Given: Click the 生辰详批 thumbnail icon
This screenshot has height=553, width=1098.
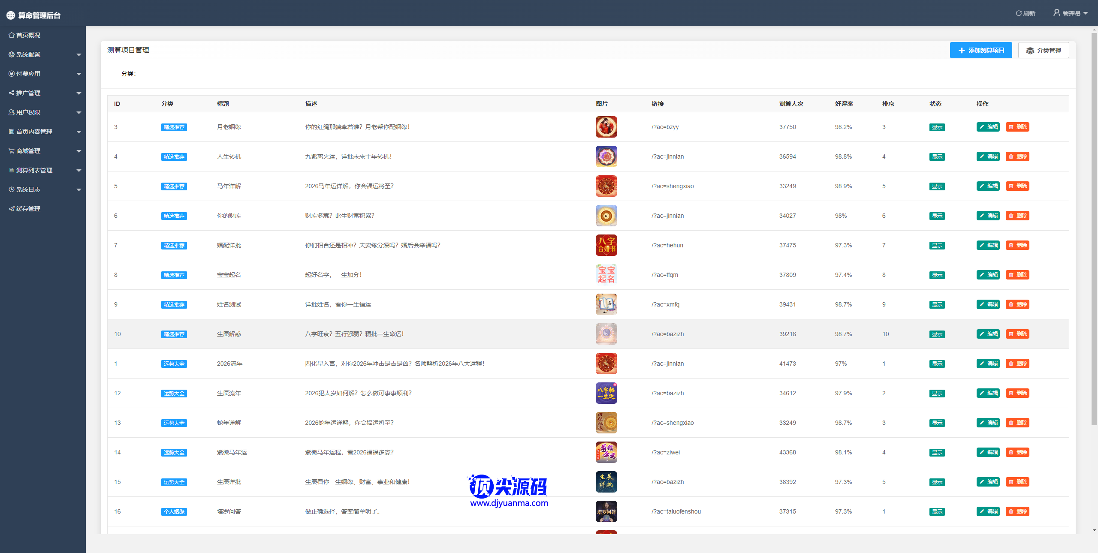Looking at the screenshot, I should click(606, 482).
